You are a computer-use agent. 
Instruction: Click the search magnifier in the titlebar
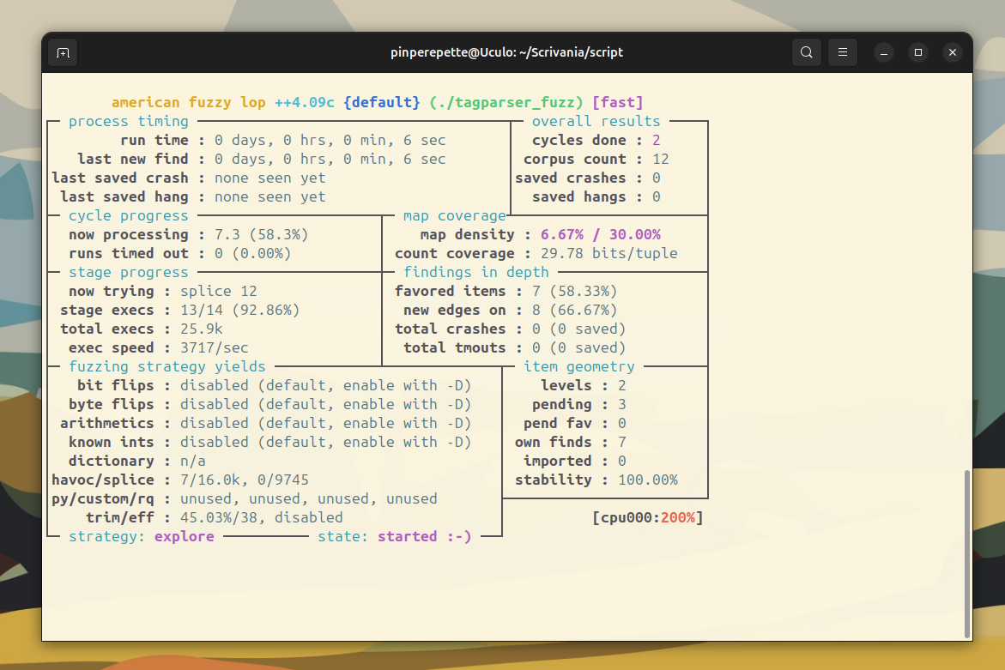806,51
